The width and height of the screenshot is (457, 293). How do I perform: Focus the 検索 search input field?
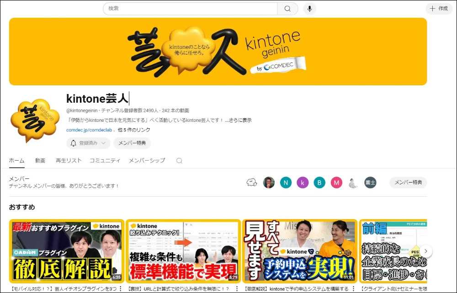pos(190,9)
